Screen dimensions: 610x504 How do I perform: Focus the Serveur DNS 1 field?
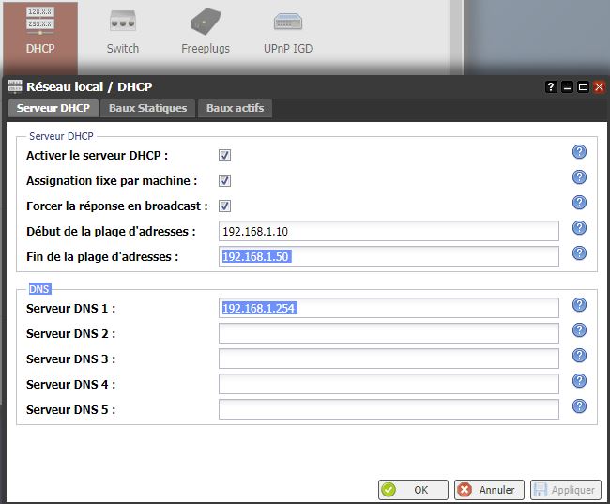389,308
